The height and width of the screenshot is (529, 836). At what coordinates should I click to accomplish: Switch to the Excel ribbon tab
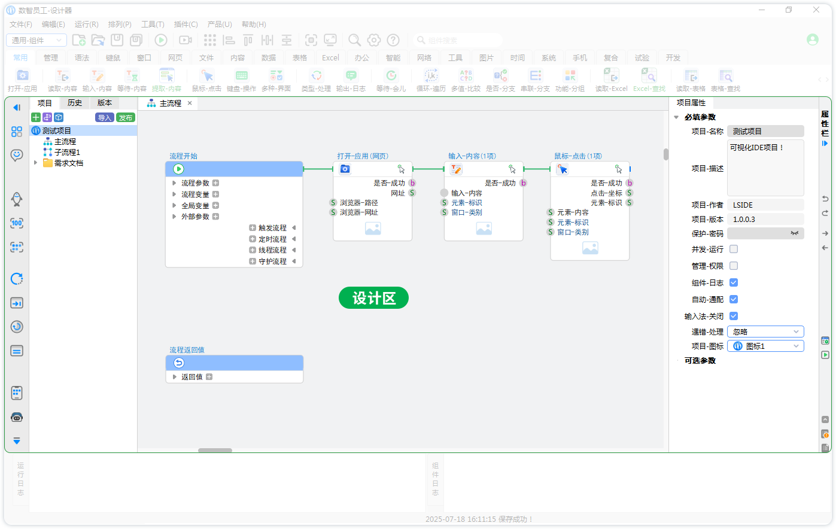click(330, 57)
